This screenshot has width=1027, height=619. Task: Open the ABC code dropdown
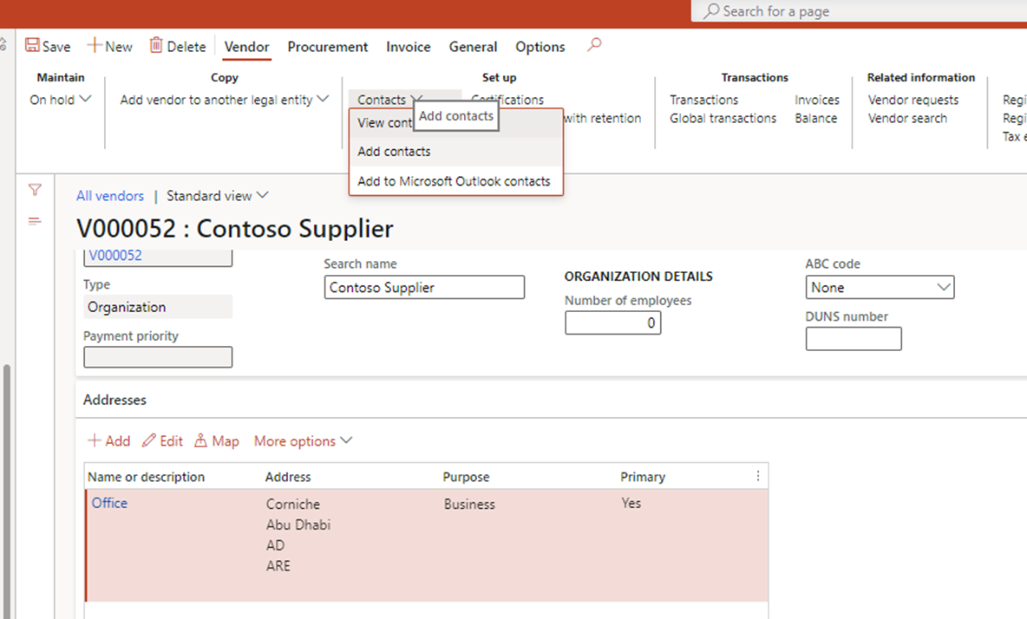tap(881, 287)
